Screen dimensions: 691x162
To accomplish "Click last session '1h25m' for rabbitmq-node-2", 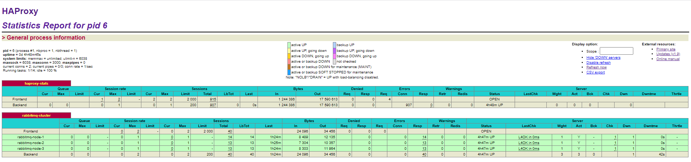I will [276, 143].
